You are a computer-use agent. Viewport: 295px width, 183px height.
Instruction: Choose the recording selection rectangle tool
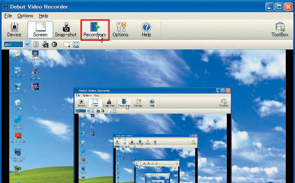coord(66,45)
